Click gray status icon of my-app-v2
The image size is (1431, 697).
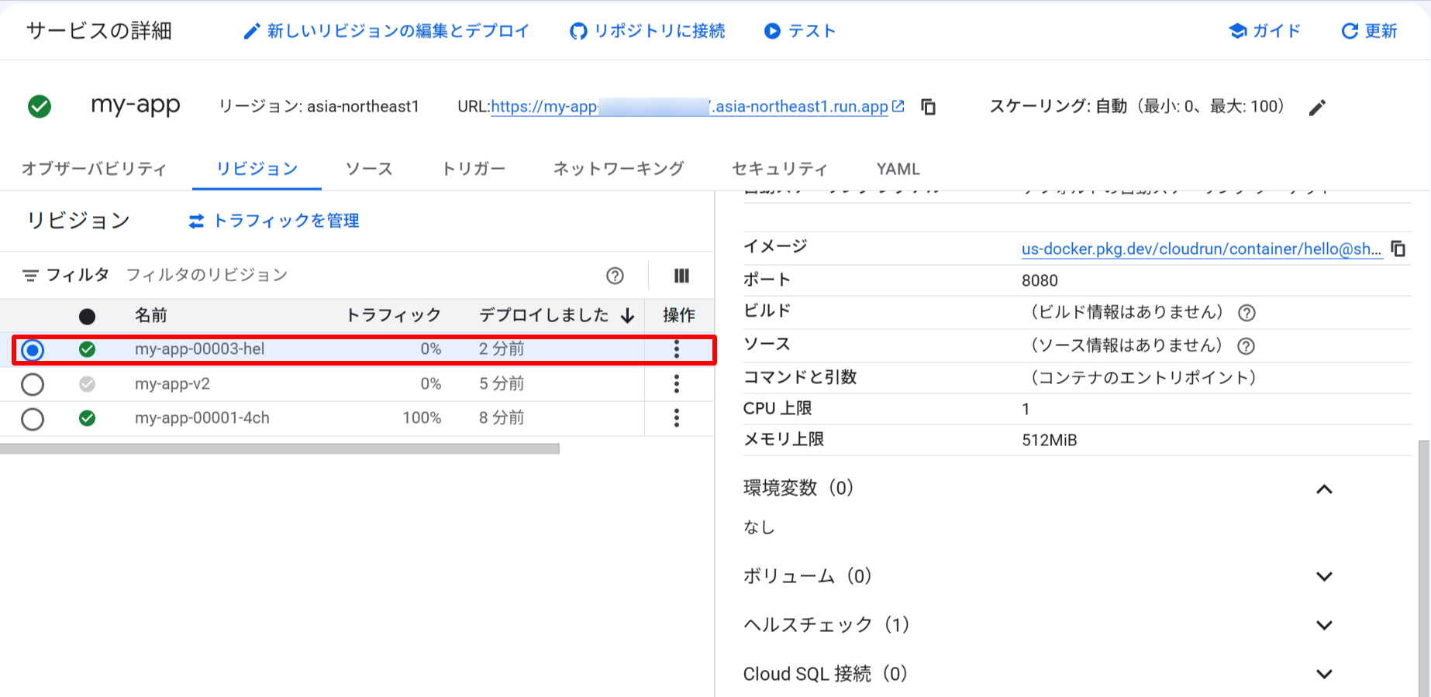(88, 383)
